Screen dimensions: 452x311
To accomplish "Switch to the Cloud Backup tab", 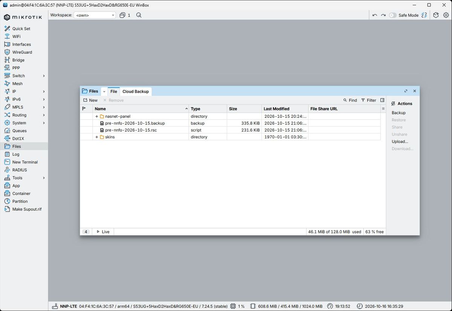I will (x=136, y=92).
